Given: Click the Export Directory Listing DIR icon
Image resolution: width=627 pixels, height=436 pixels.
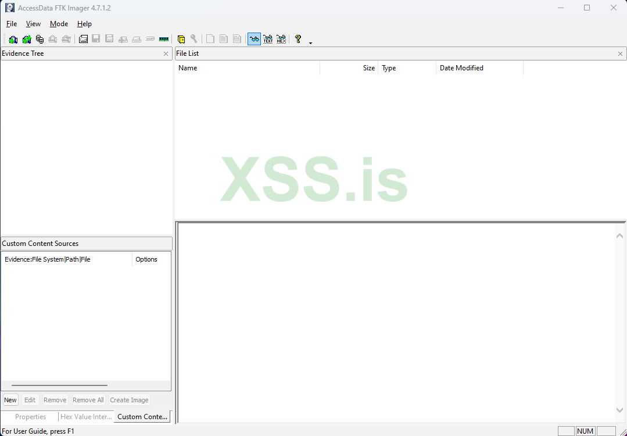Looking at the screenshot, I should click(237, 39).
